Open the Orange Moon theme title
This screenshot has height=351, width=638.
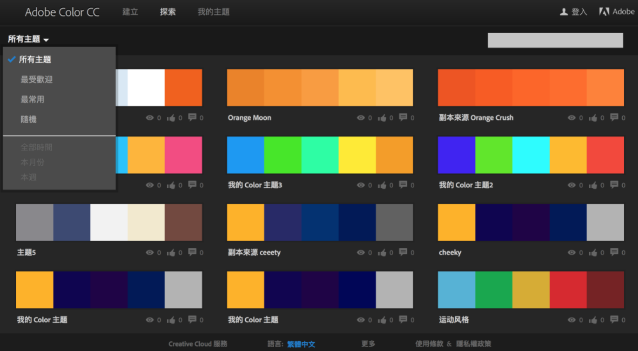249,118
